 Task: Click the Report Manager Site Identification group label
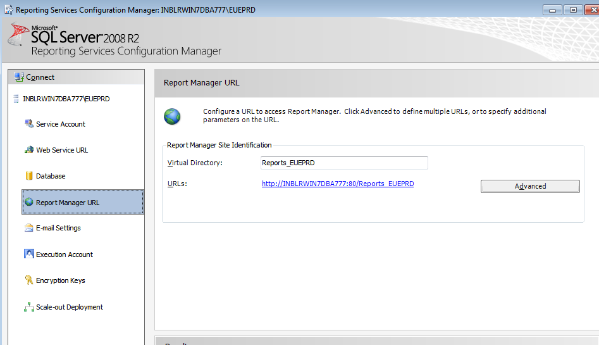[219, 145]
